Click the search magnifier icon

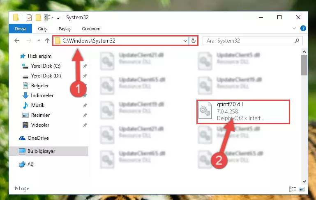tap(297, 41)
